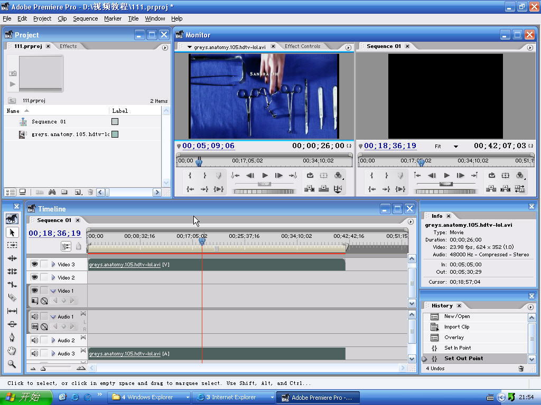The image size is (541, 405).
Task: Play the source monitor clip
Action: pyautogui.click(x=265, y=175)
